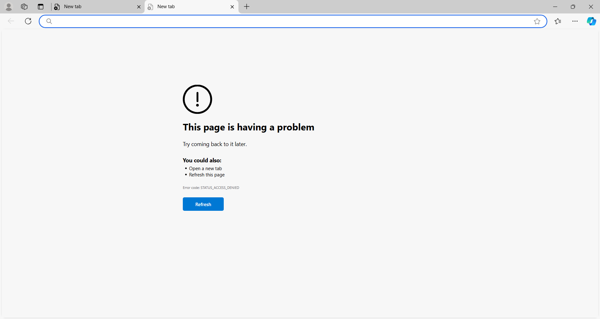
Task: Close the first New tab
Action: [x=139, y=7]
